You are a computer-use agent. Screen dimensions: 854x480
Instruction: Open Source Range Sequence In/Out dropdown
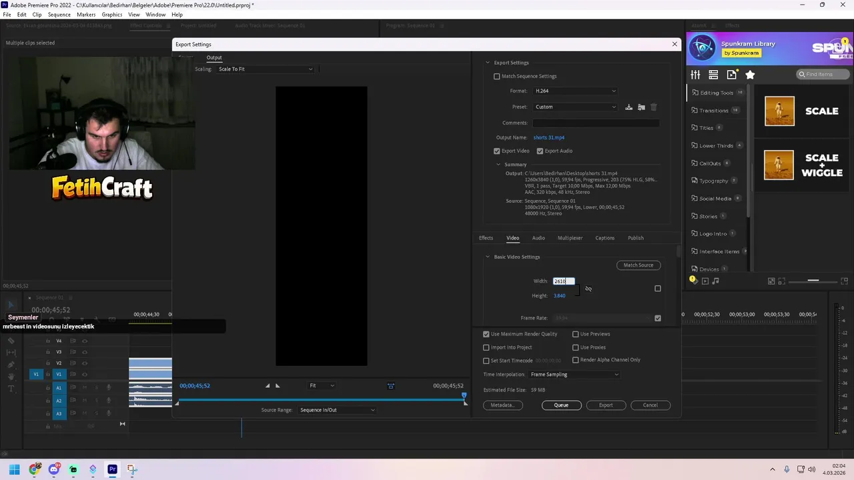click(x=337, y=410)
